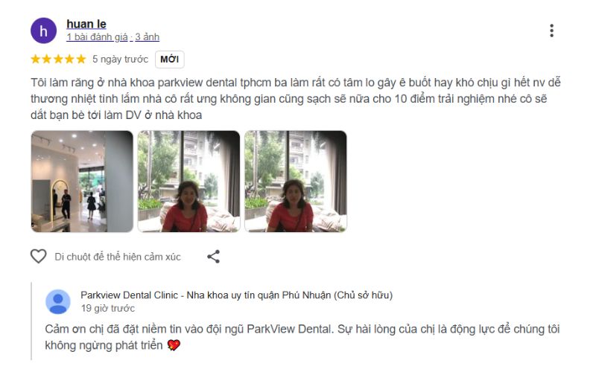The width and height of the screenshot is (596, 372).
Task: Click the share review icon
Action: click(x=214, y=257)
